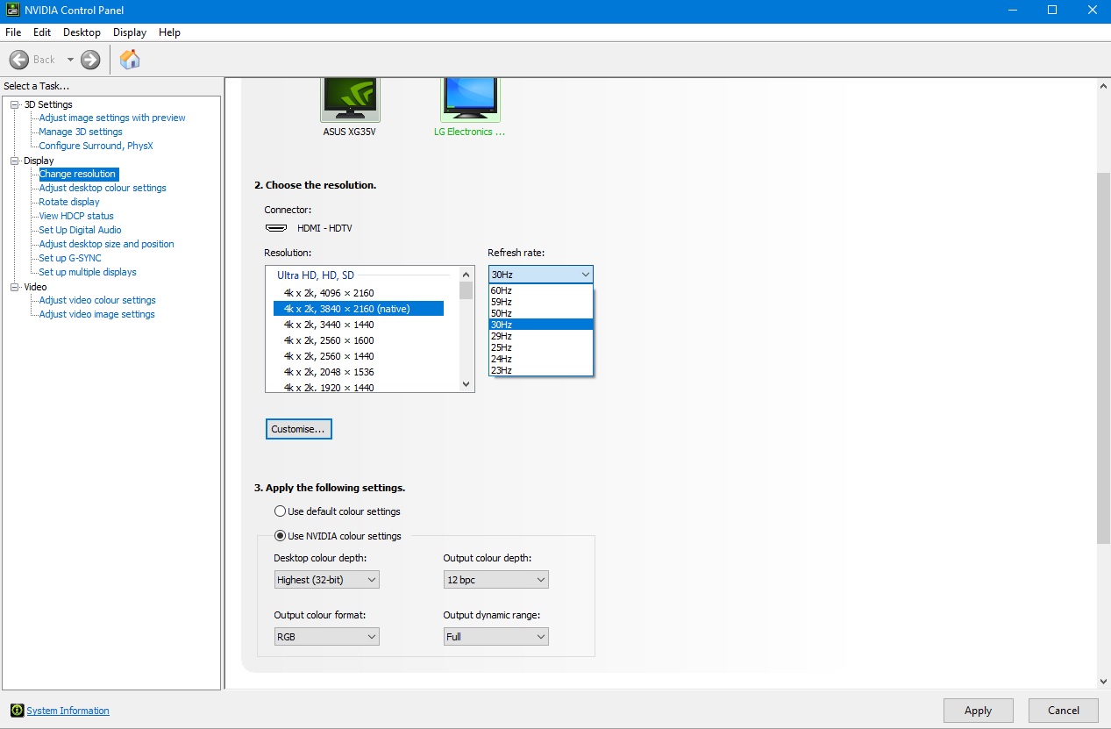This screenshot has height=729, width=1111.
Task: Click the Forward arrow icon
Action: click(x=90, y=60)
